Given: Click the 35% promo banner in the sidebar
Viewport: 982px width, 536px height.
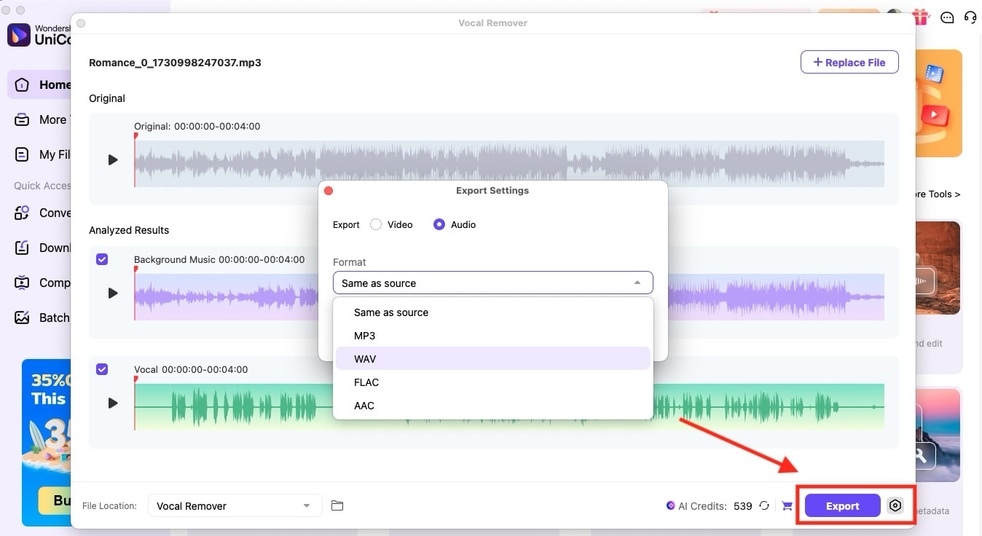Looking at the screenshot, I should pos(47,442).
